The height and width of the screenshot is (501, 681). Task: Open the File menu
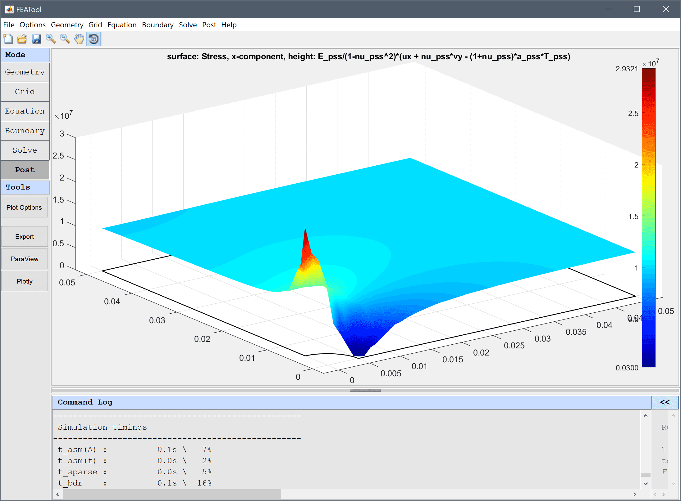9,25
